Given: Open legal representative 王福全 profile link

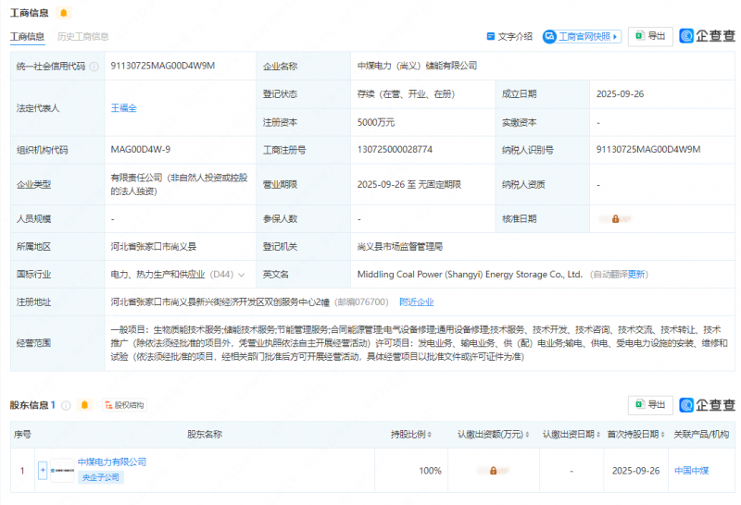Looking at the screenshot, I should point(123,108).
